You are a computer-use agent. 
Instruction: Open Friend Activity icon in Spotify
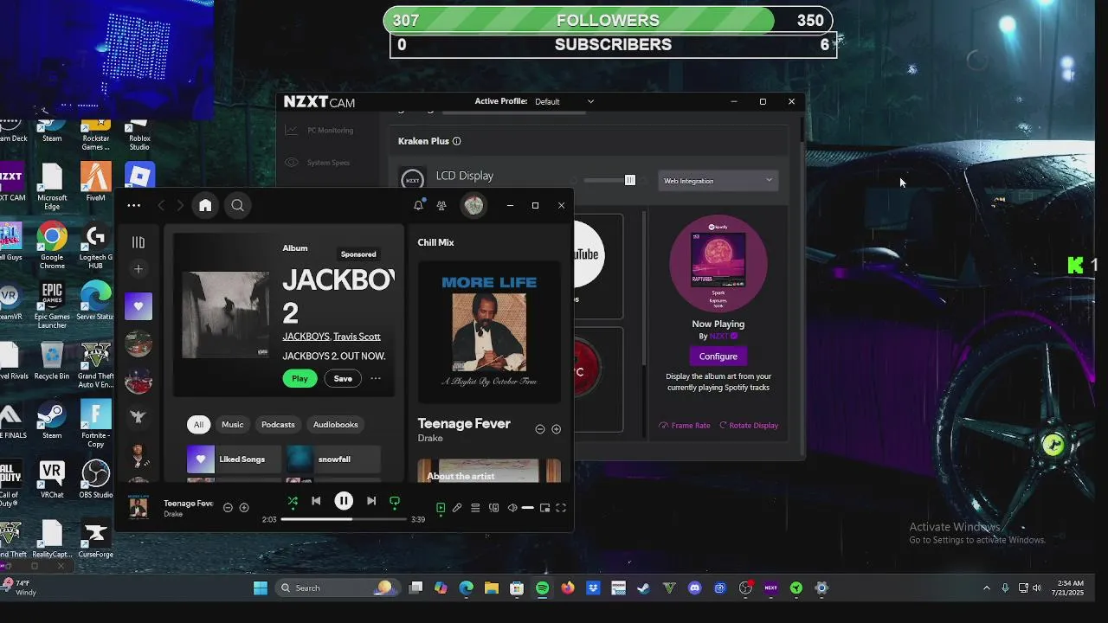tap(441, 205)
